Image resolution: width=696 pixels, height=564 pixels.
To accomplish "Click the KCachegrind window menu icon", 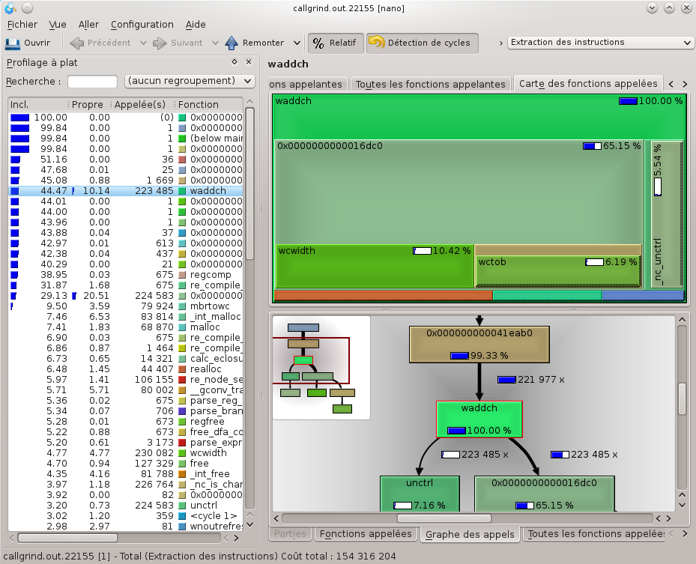I will coord(9,7).
